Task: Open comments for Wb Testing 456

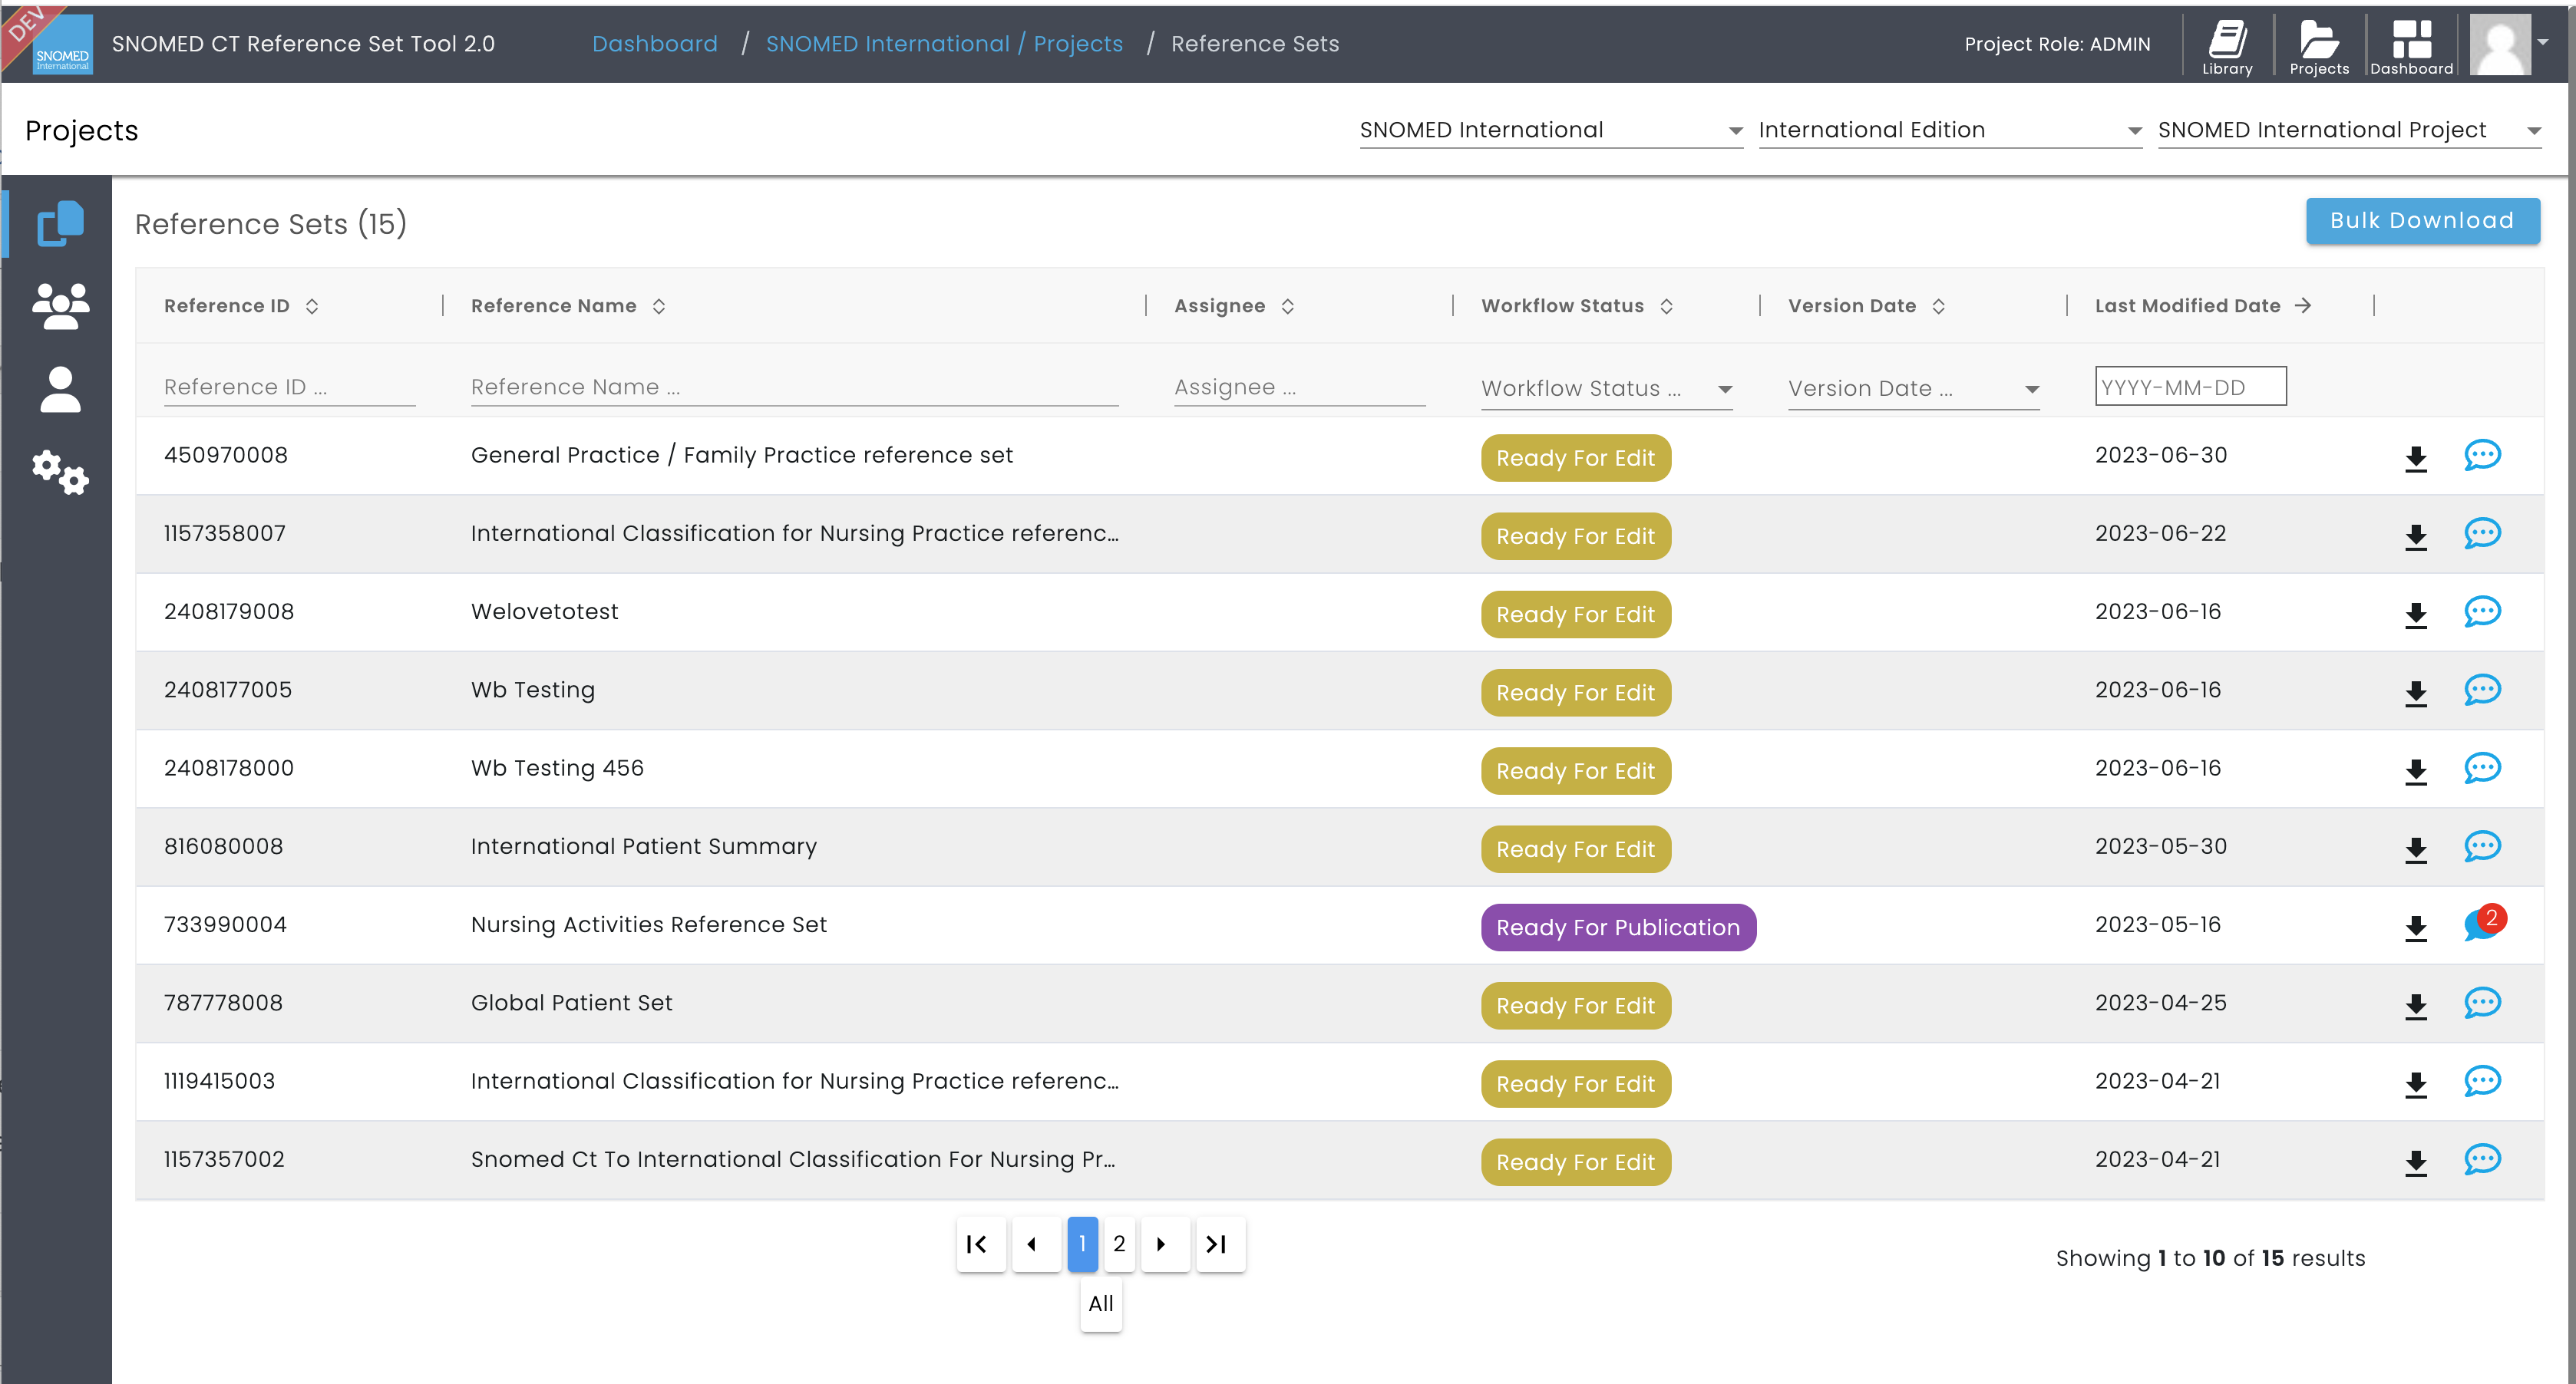Action: pyautogui.click(x=2482, y=769)
